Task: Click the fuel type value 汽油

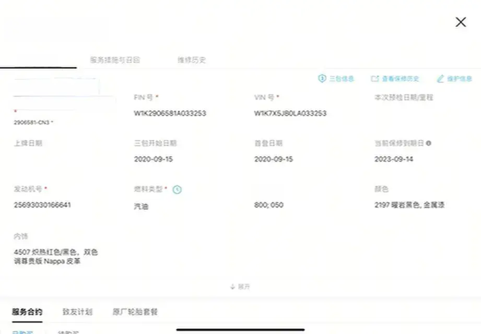Action: pos(141,207)
